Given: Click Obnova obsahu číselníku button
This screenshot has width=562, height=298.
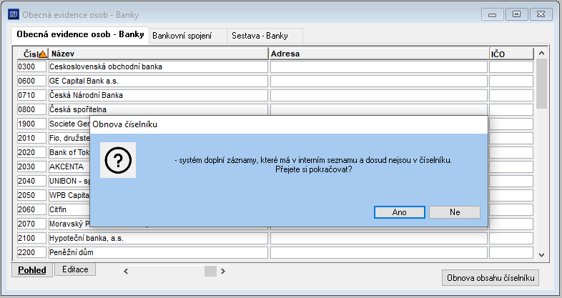Looking at the screenshot, I should coord(490,277).
